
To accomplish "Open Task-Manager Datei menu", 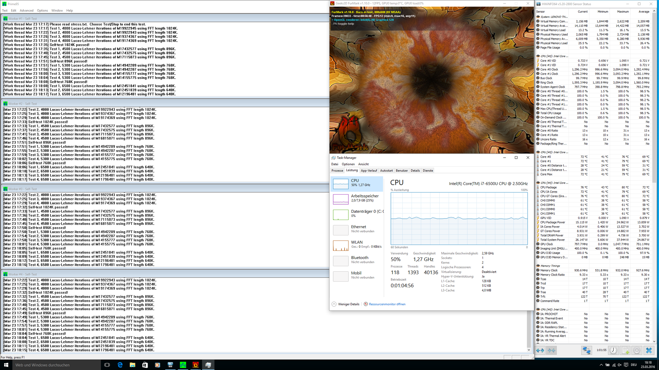I will (335, 164).
